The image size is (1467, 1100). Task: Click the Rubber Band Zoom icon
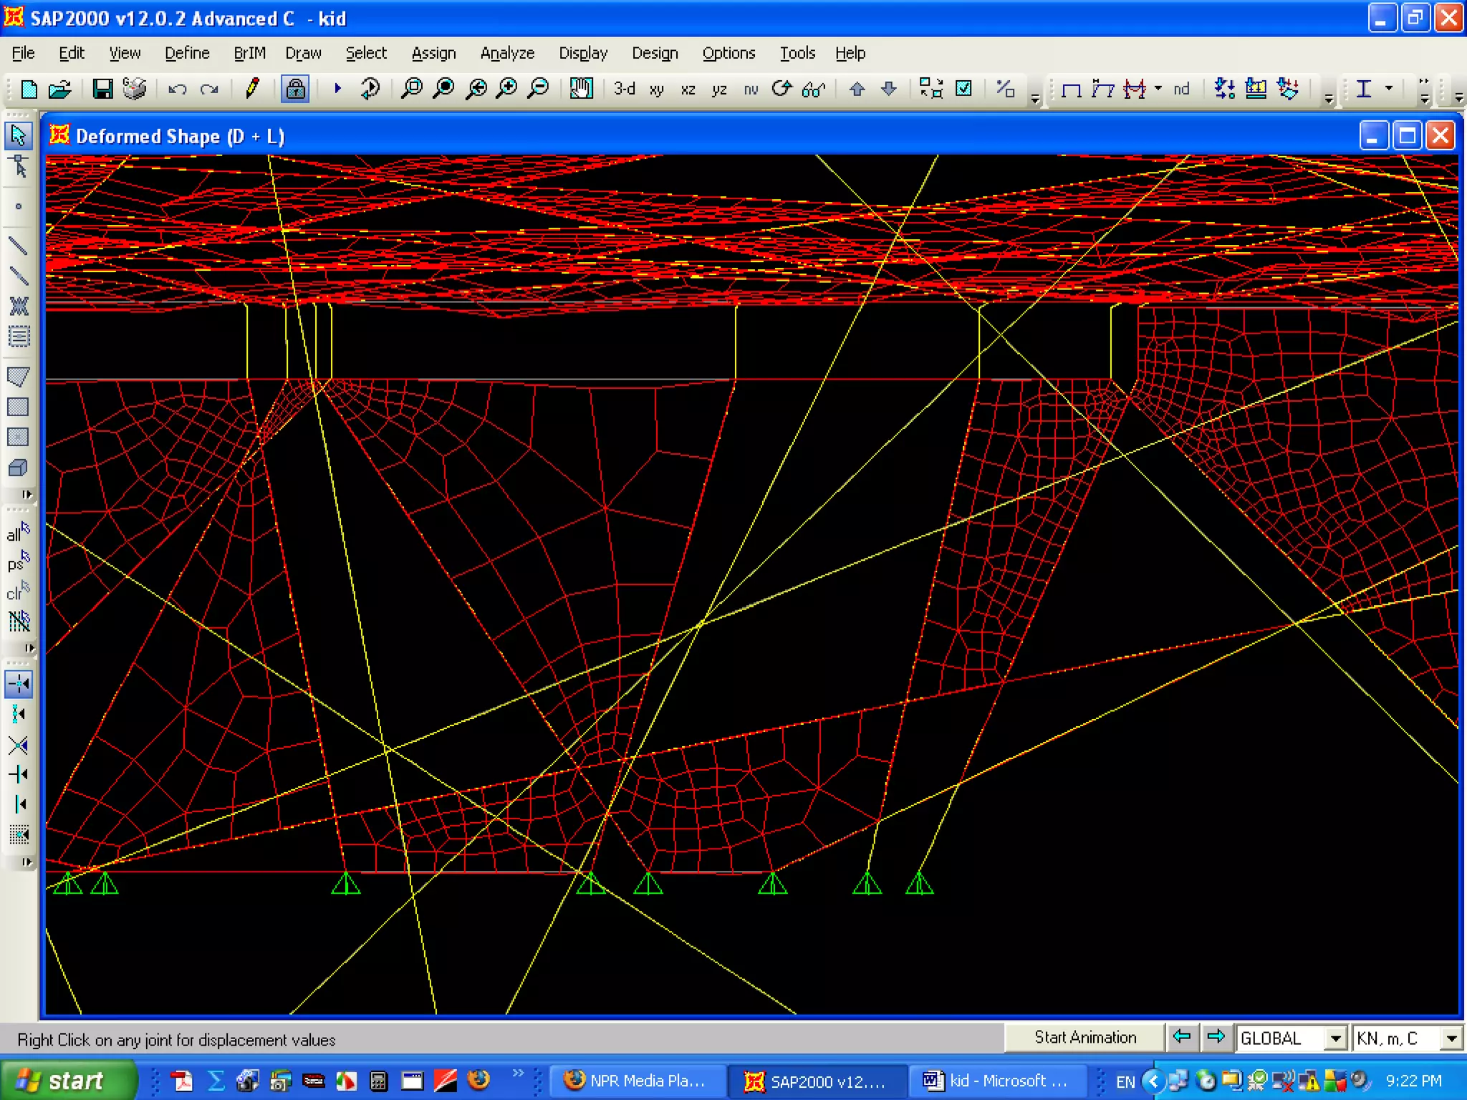point(412,89)
